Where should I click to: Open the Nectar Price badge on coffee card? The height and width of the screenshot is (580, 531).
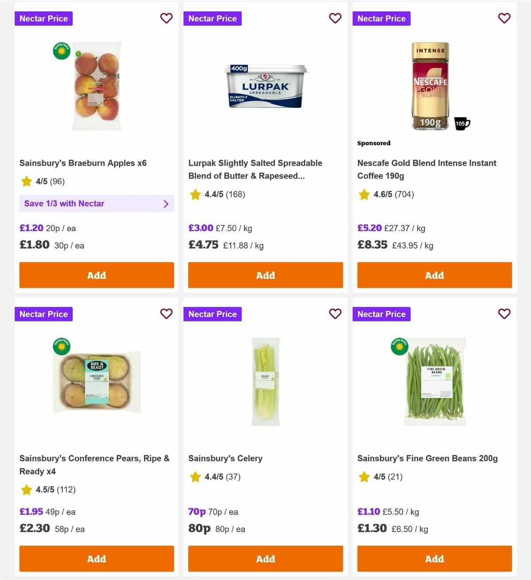pyautogui.click(x=381, y=18)
